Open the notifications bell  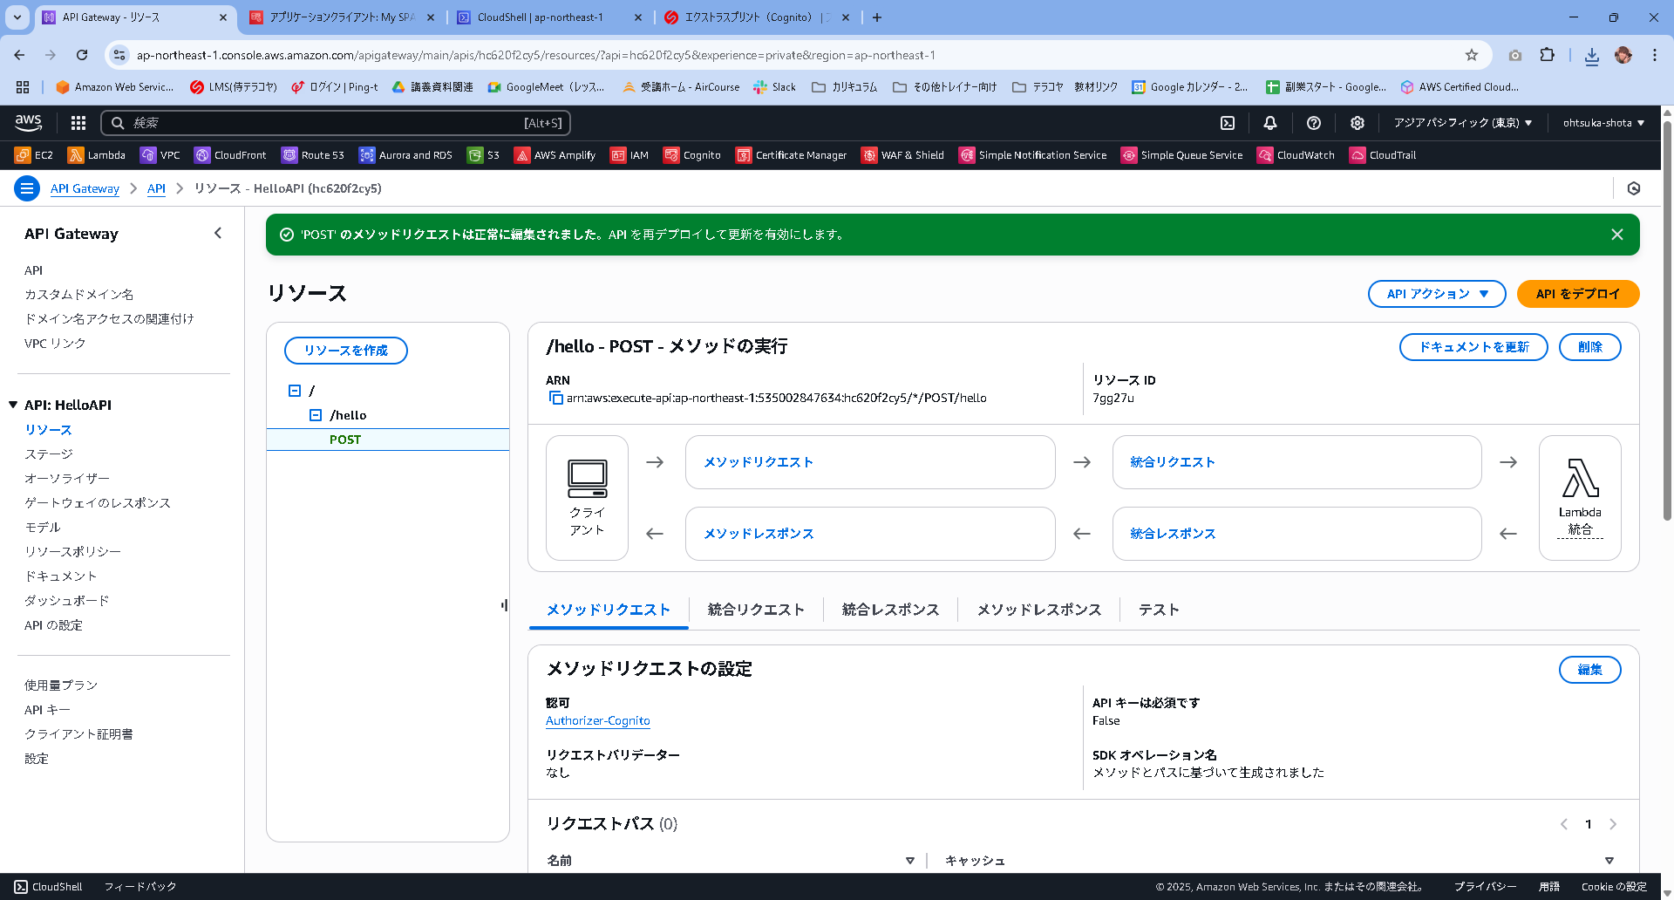point(1270,123)
